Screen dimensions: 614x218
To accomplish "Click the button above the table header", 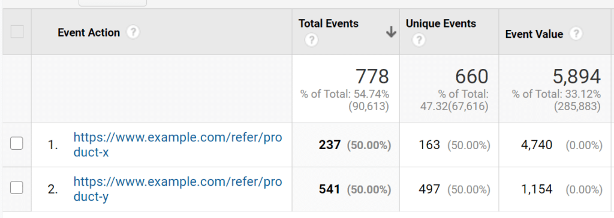I will tap(113, 3).
